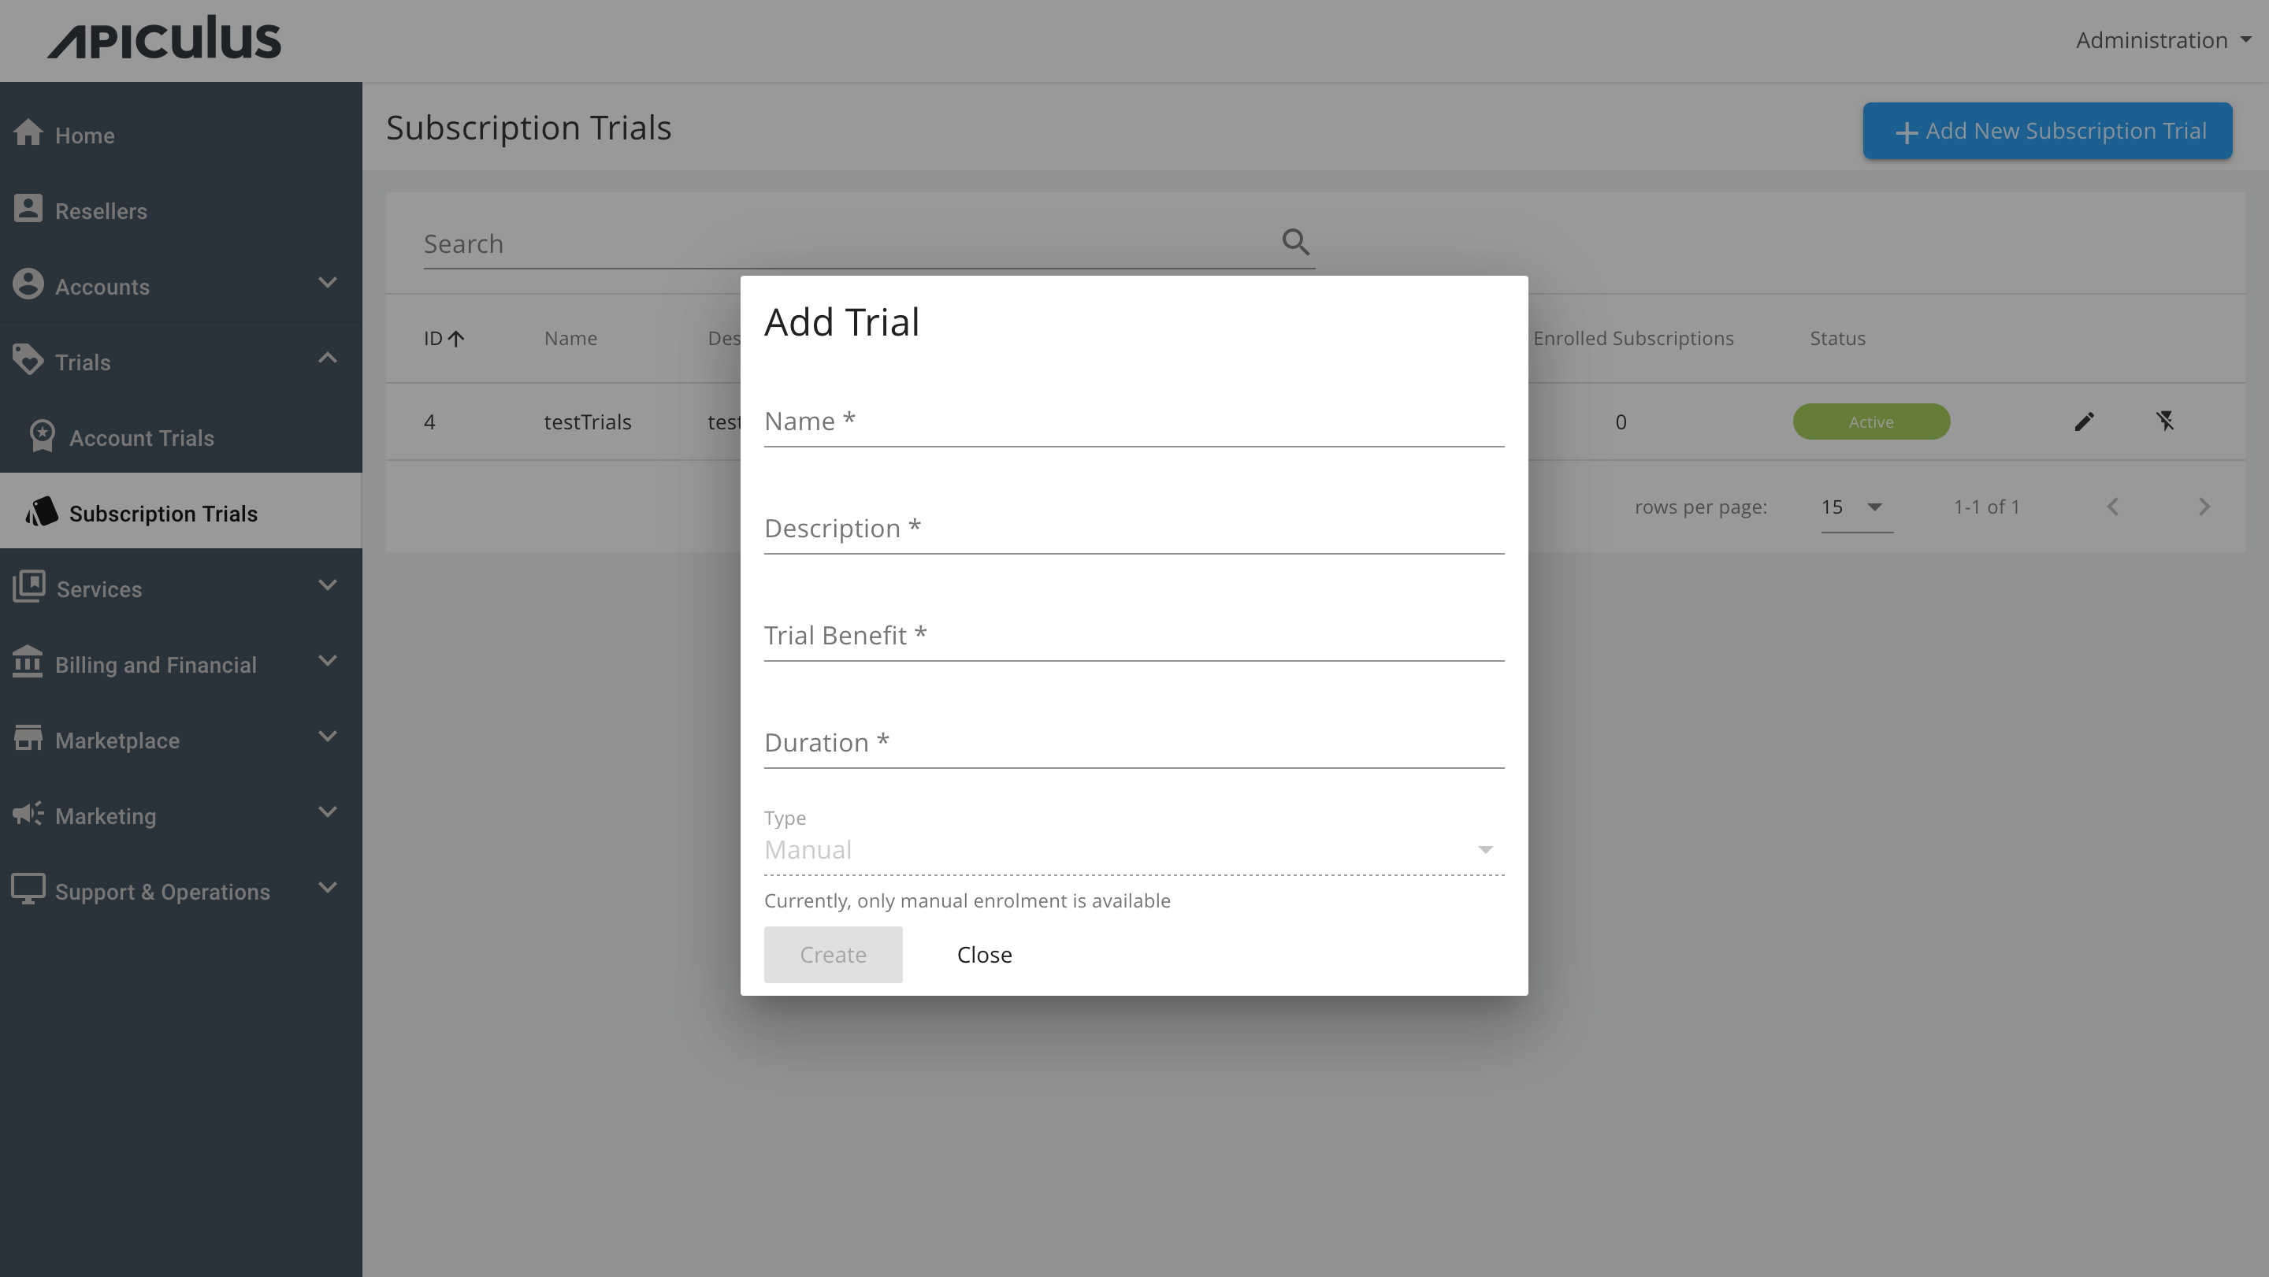Image resolution: width=2269 pixels, height=1277 pixels.
Task: Select the Account Trials badge icon
Action: tap(43, 435)
